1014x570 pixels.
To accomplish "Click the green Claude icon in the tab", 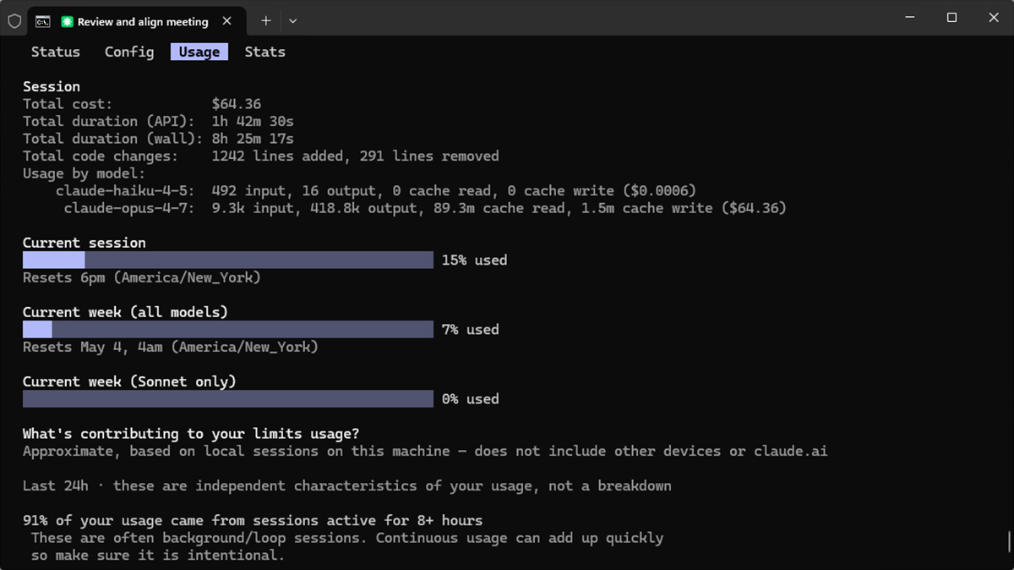I will pyautogui.click(x=68, y=21).
